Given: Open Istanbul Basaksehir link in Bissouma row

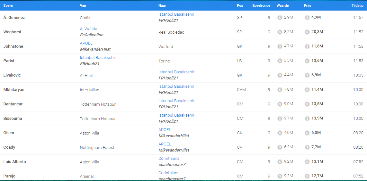Looking at the screenshot, I should (x=176, y=115).
